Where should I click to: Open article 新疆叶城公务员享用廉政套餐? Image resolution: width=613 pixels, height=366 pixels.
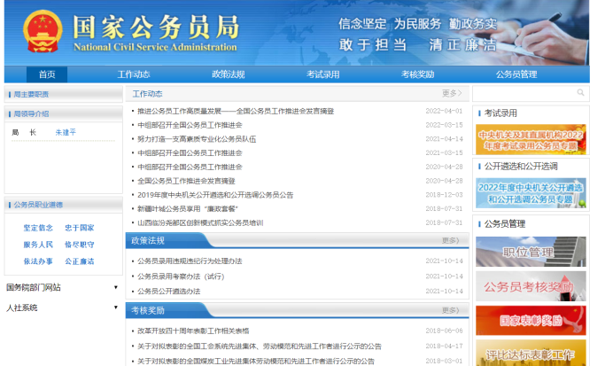tap(188, 209)
